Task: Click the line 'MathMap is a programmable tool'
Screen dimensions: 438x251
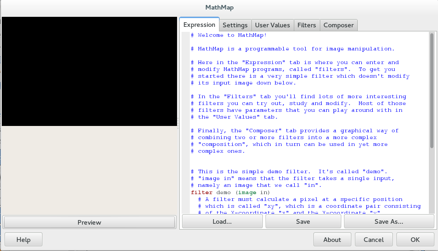Action: 292,49
